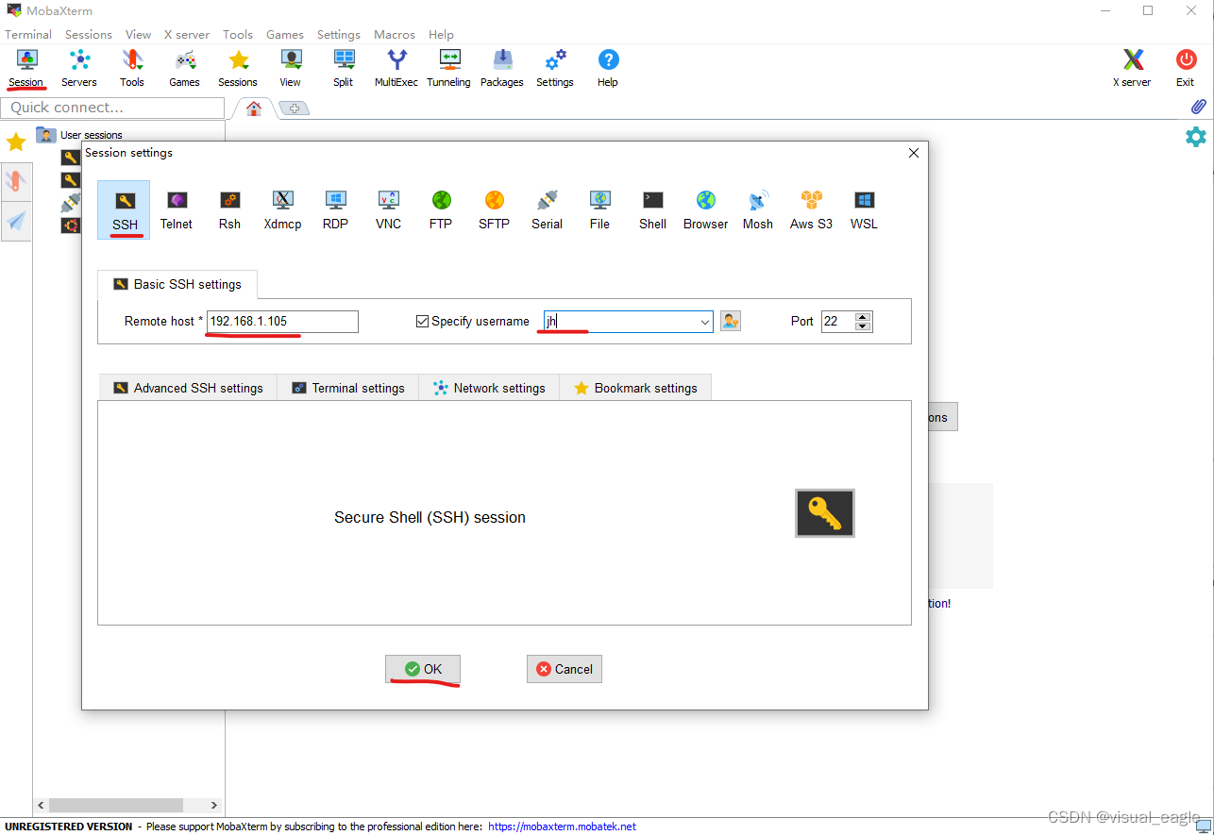Toggle the X server toolbar icon
This screenshot has width=1214, height=835.
1134,68
